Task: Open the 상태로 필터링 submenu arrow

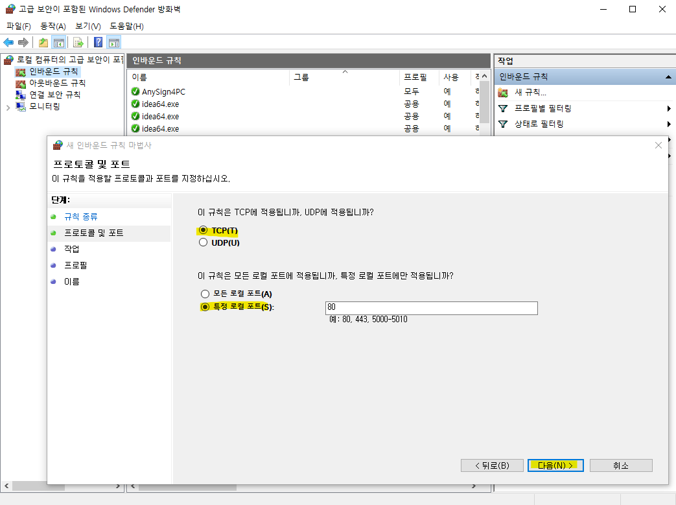Action: pyautogui.click(x=668, y=124)
